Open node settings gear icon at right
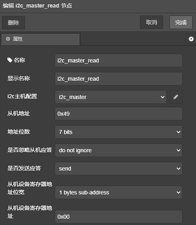This screenshot has width=196, height=225. pos(191,39)
